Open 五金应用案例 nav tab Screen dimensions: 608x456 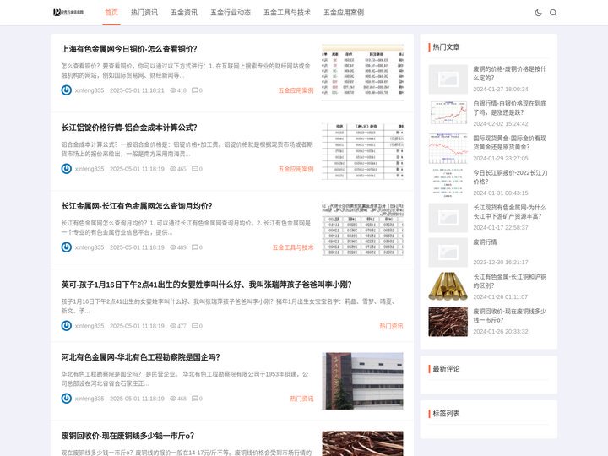click(x=344, y=13)
